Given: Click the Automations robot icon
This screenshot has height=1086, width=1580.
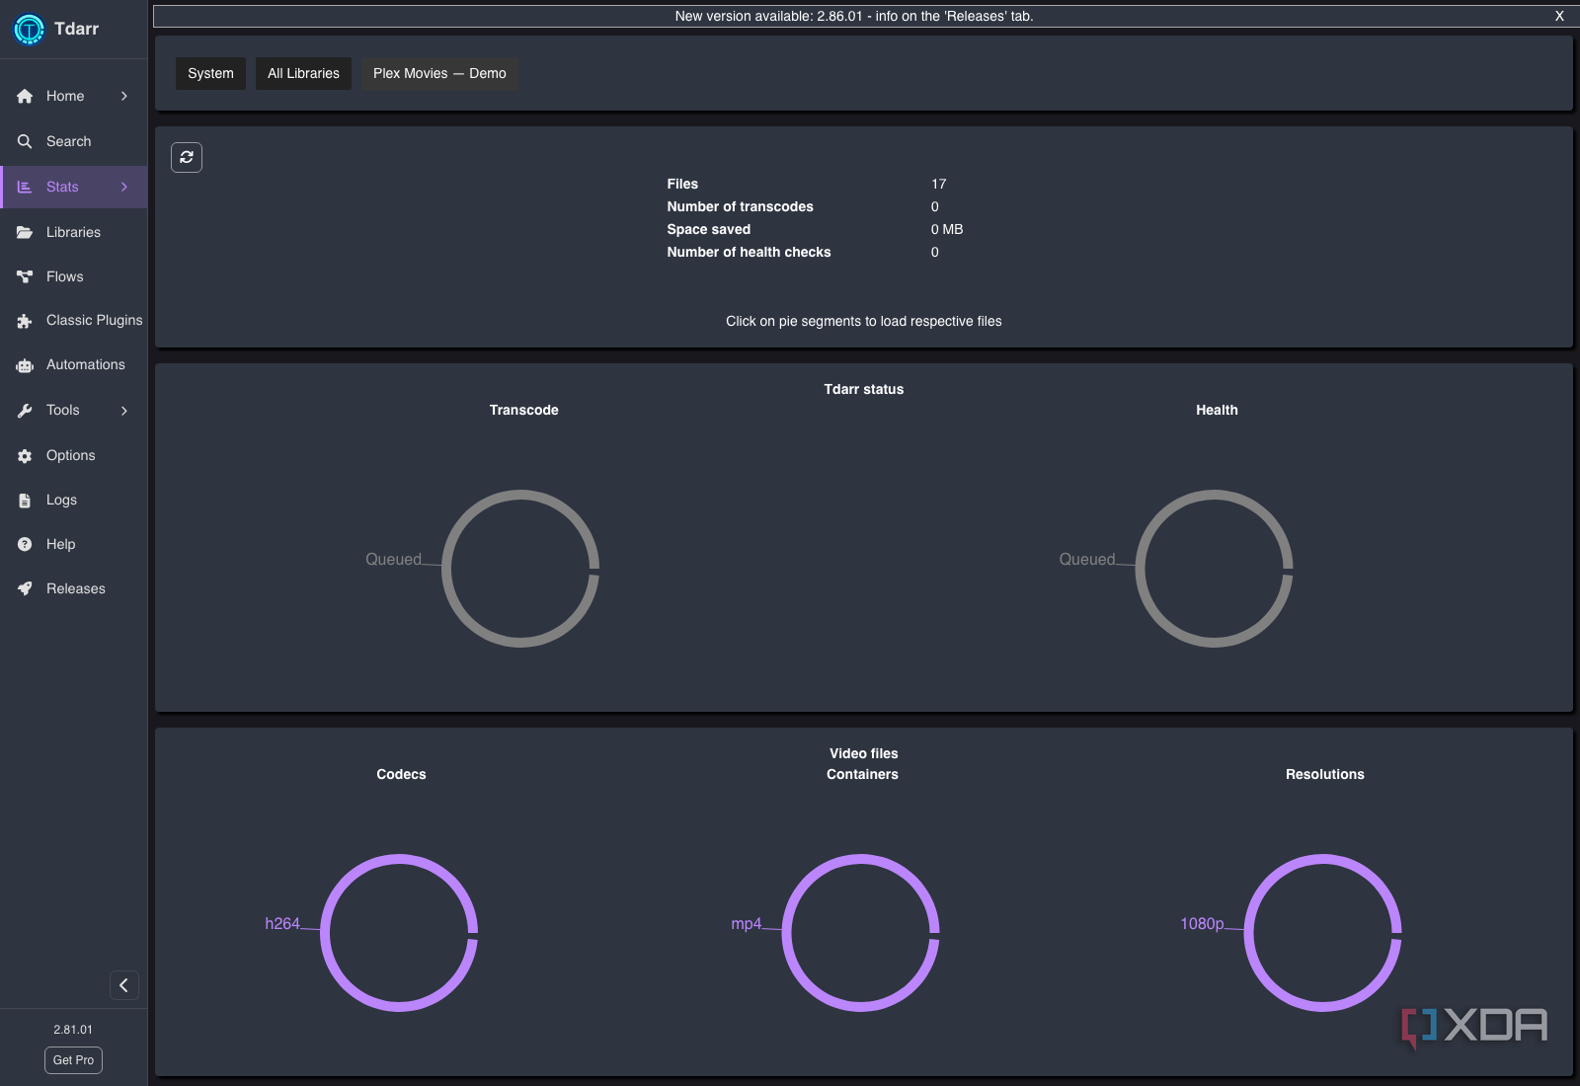Looking at the screenshot, I should pyautogui.click(x=25, y=365).
